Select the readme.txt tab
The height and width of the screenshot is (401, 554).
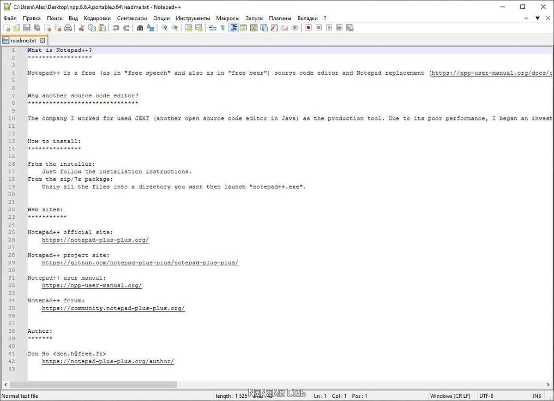[23, 41]
